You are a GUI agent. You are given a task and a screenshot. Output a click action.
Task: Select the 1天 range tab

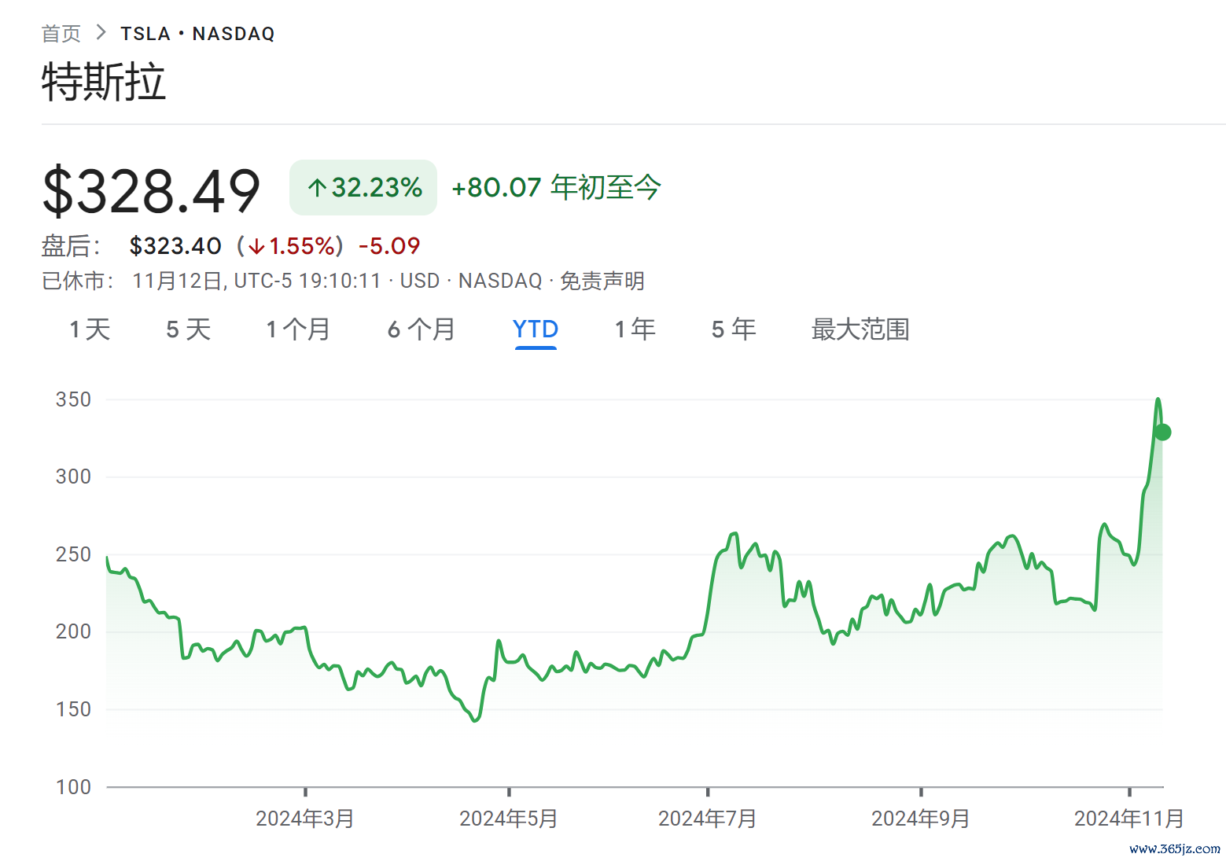pos(90,329)
